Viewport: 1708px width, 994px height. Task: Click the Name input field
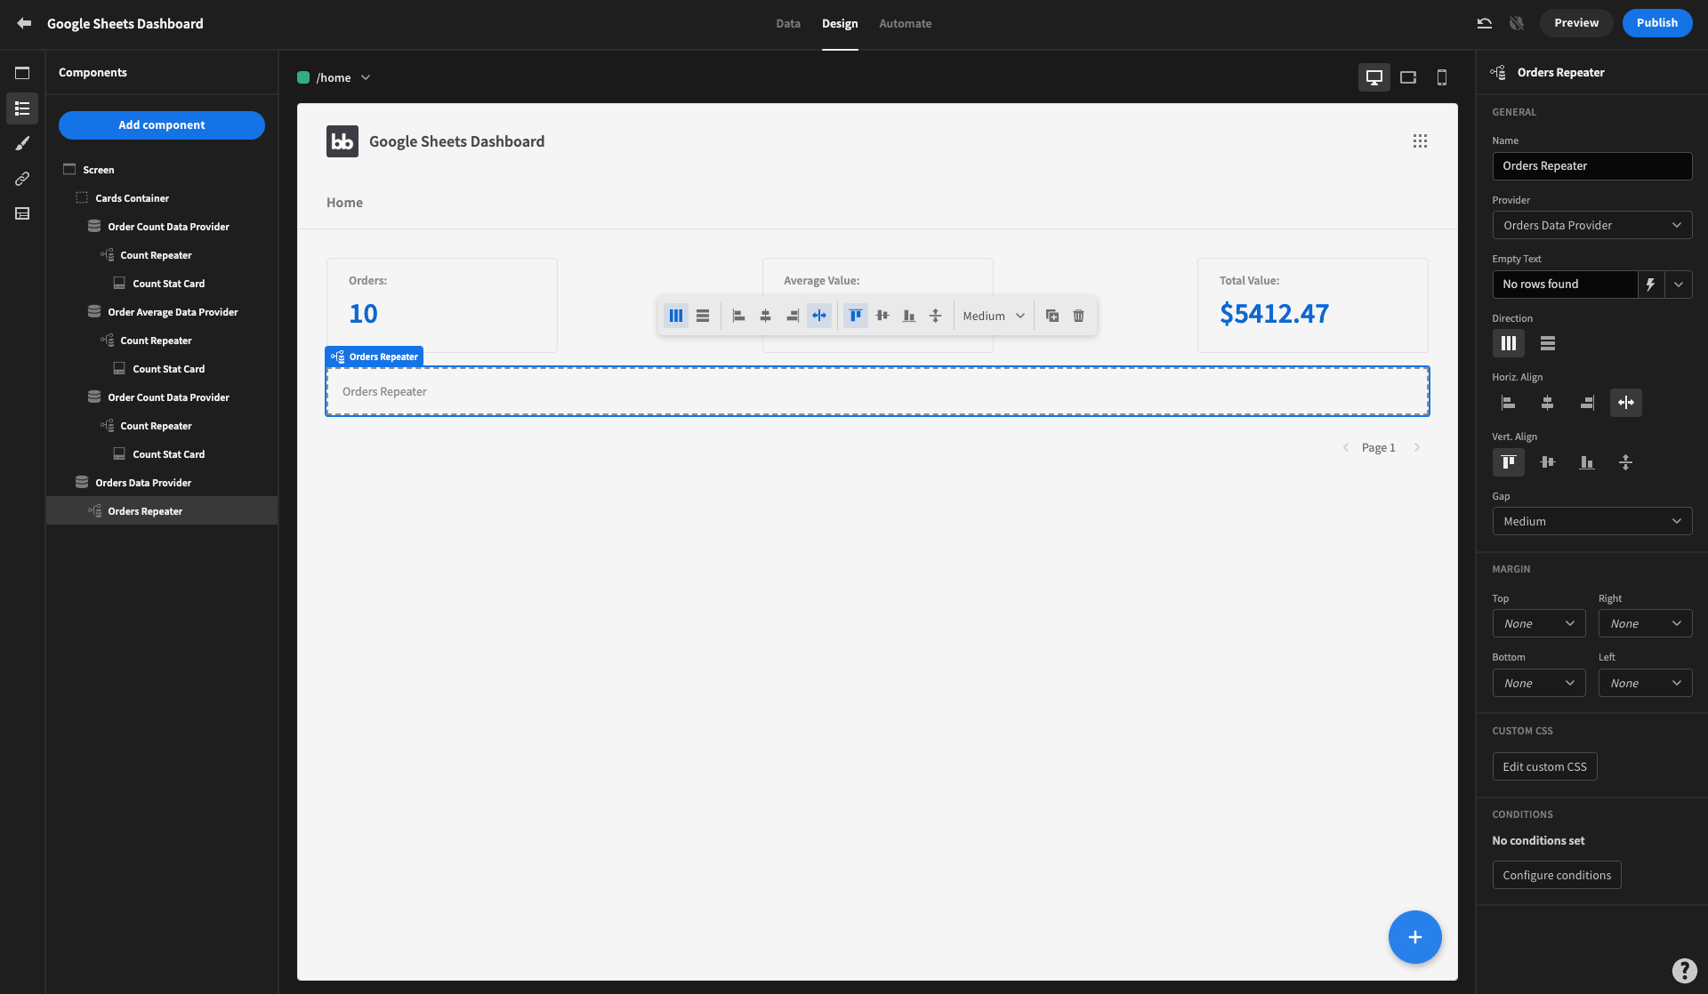tap(1592, 166)
